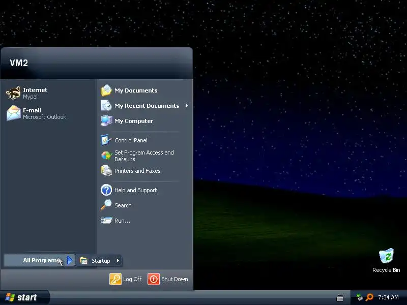407x305 pixels.
Task: Click the My Recent Documents icon
Action: pyautogui.click(x=106, y=106)
